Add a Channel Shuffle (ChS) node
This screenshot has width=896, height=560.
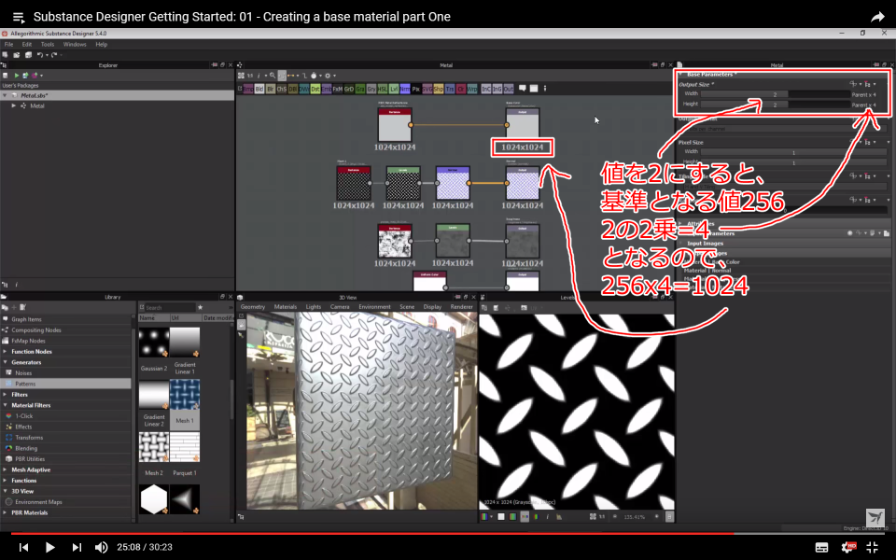tap(282, 90)
